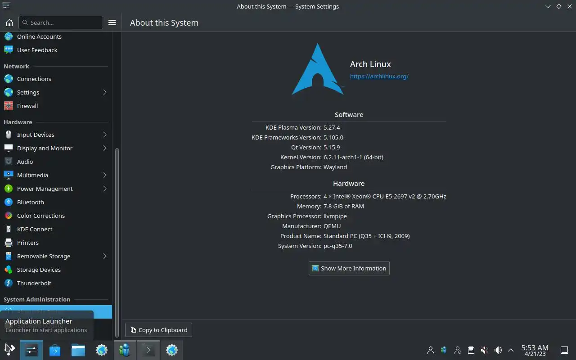
Task: Open the User Feedback module
Action: pyautogui.click(x=56, y=50)
